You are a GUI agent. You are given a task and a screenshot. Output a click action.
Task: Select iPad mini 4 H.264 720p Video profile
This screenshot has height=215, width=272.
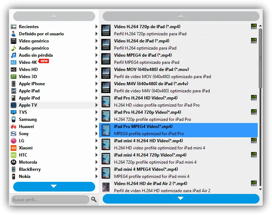pos(178,159)
